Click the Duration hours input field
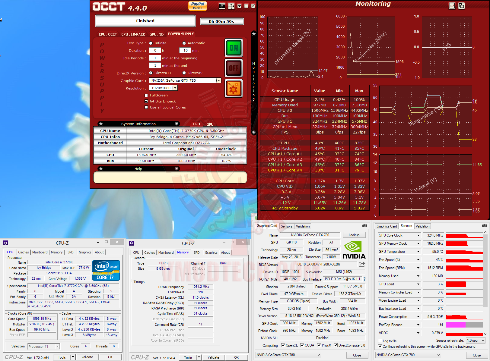Viewport: 490px width, 361px height. 155,51
